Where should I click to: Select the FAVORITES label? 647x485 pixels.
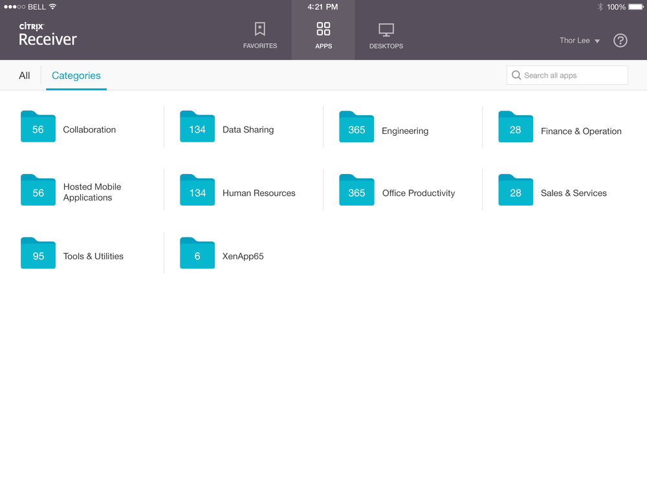point(260,46)
